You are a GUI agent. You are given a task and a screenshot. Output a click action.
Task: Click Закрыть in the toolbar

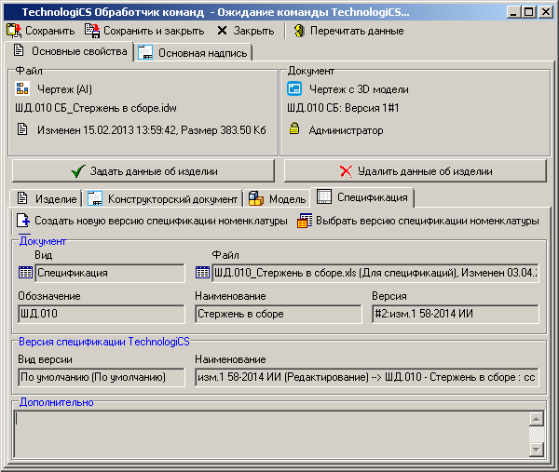[245, 31]
